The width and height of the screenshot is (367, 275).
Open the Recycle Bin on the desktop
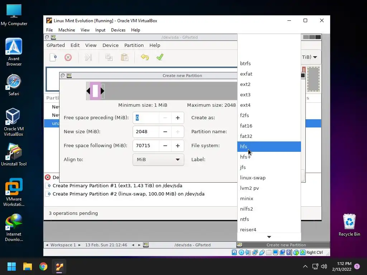tap(349, 225)
